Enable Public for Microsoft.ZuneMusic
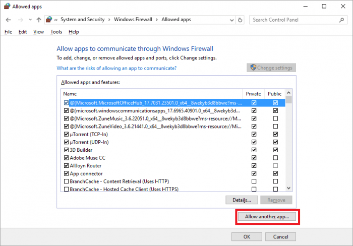Screen dimensions: 353x246 pos(275,118)
